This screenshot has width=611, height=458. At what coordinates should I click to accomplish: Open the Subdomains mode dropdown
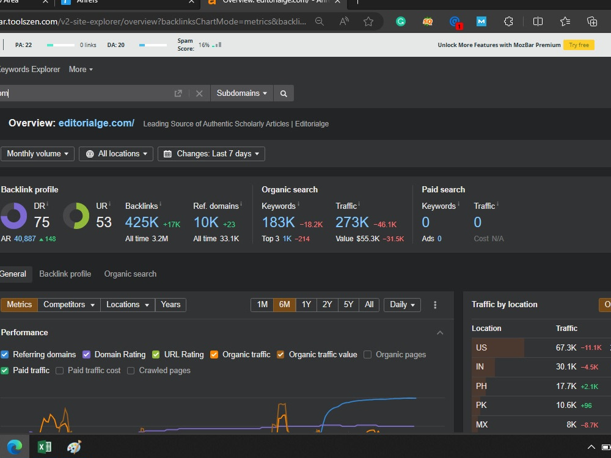click(x=241, y=93)
